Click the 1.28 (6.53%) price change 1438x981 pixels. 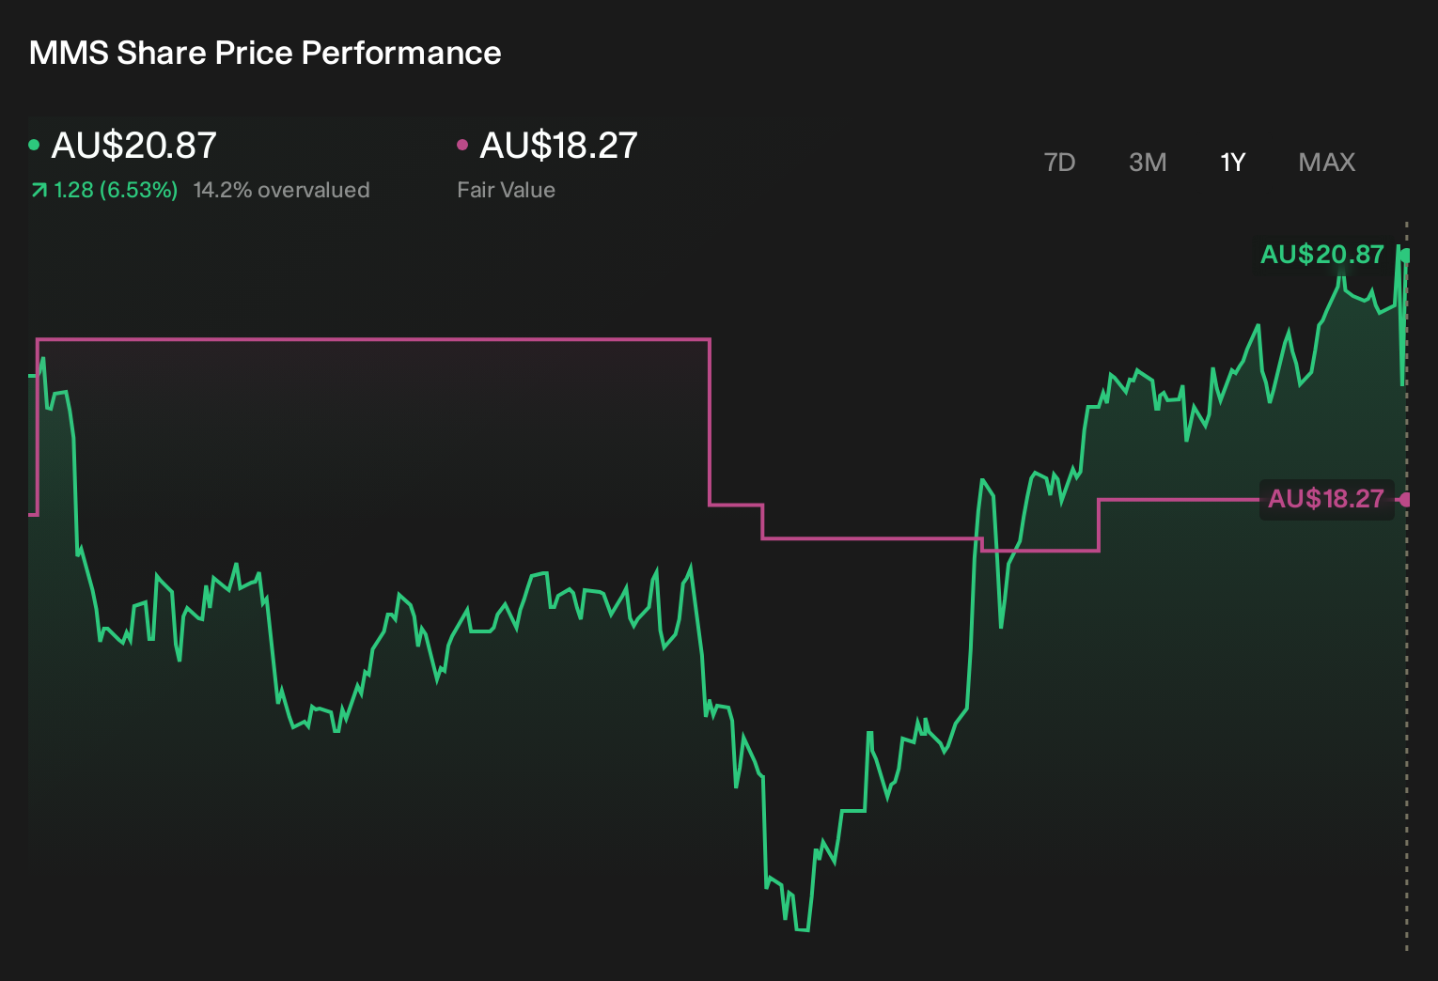click(116, 190)
